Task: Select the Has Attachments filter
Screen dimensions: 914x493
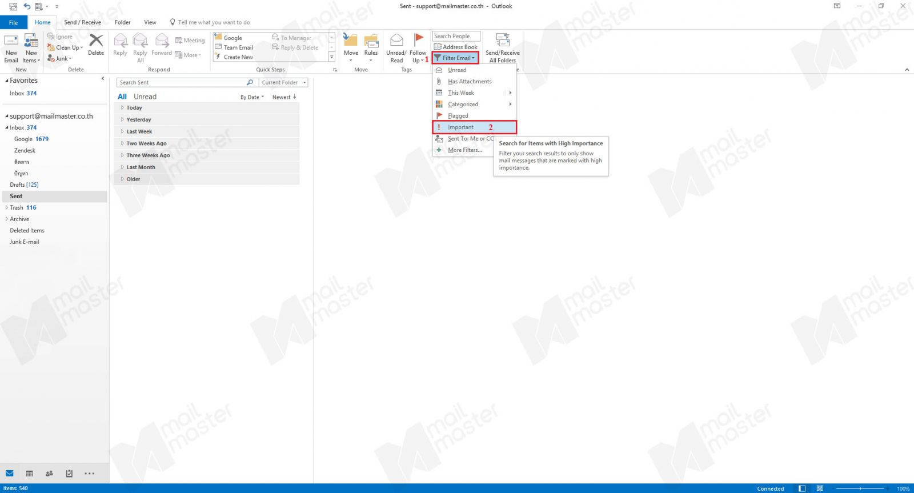Action: (x=474, y=82)
